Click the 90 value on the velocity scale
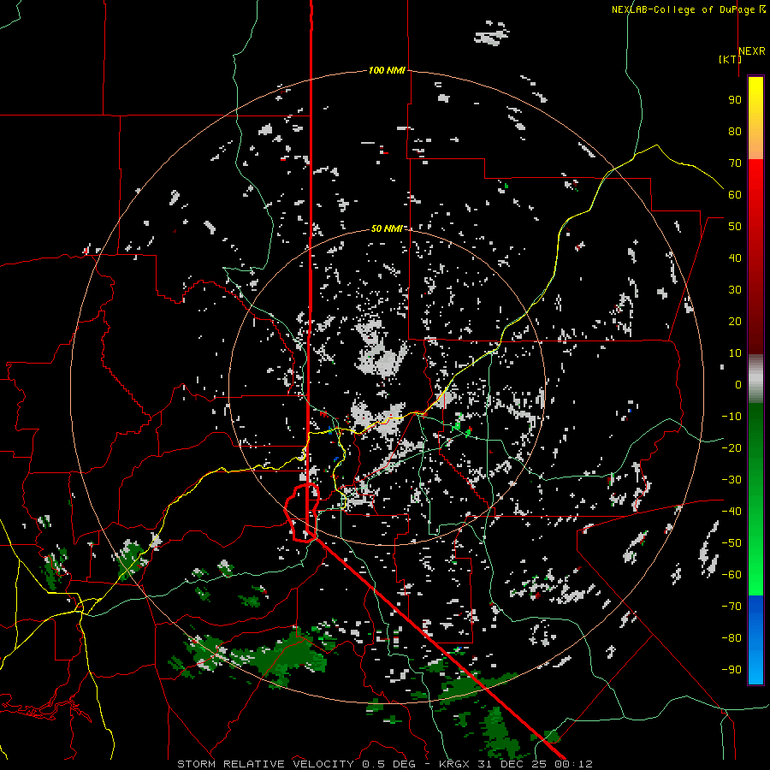Viewport: 770px width, 770px height. coord(735,100)
